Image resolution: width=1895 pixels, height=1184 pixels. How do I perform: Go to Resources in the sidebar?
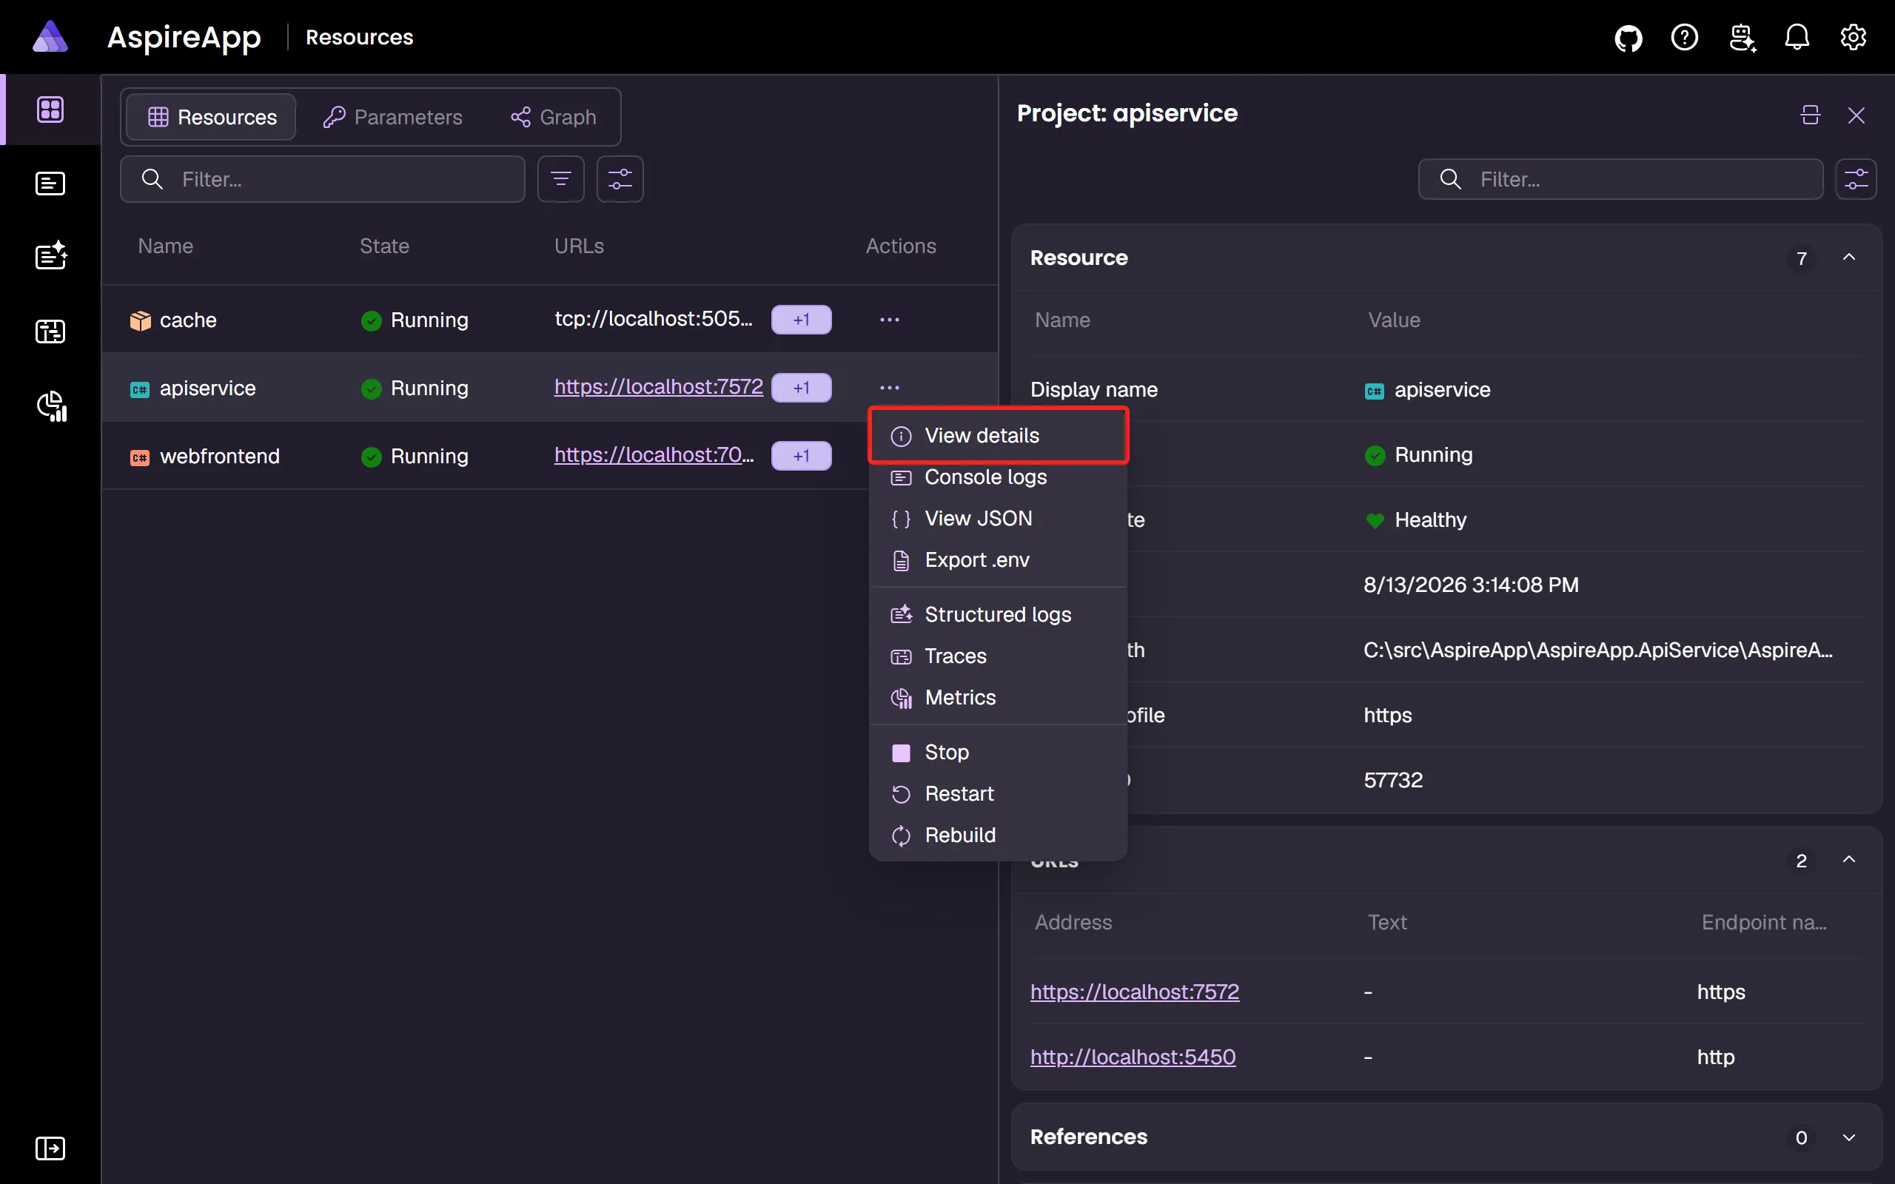click(50, 110)
